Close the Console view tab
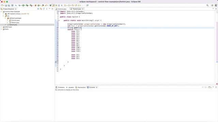Viewport: 218px width, 122px height. 97,87
